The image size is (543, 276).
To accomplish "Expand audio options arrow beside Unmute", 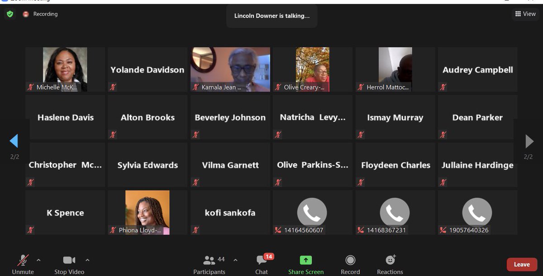I will (38, 260).
